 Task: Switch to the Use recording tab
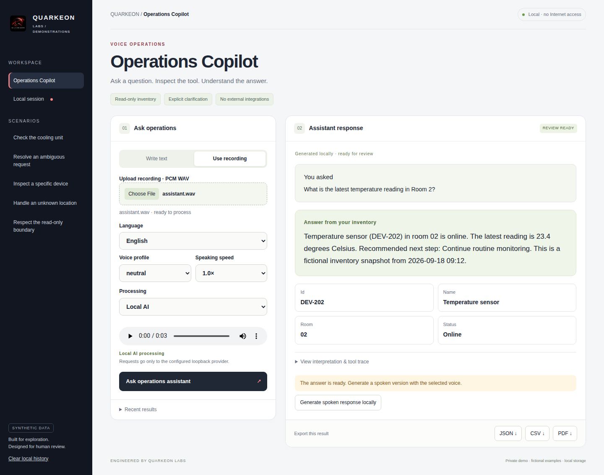point(230,159)
